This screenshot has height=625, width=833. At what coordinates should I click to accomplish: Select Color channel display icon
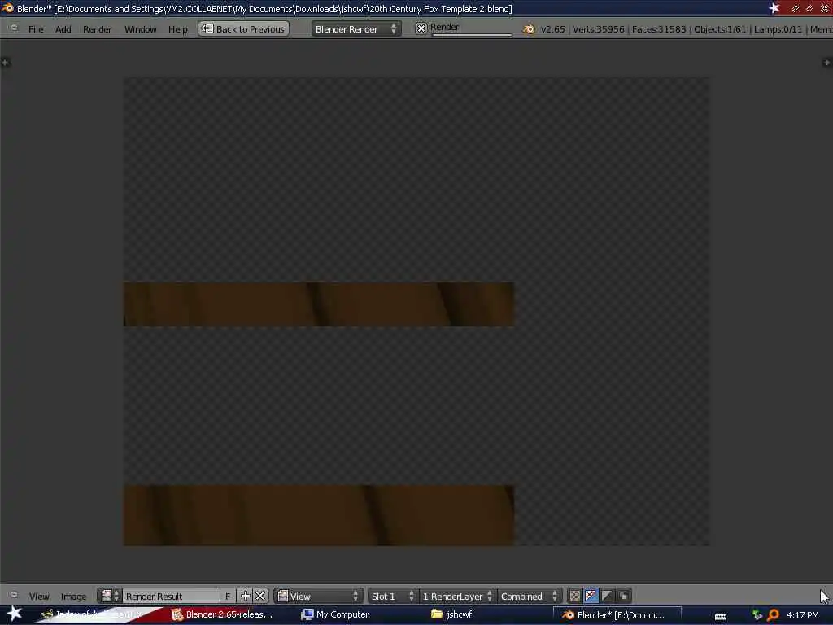tap(575, 597)
